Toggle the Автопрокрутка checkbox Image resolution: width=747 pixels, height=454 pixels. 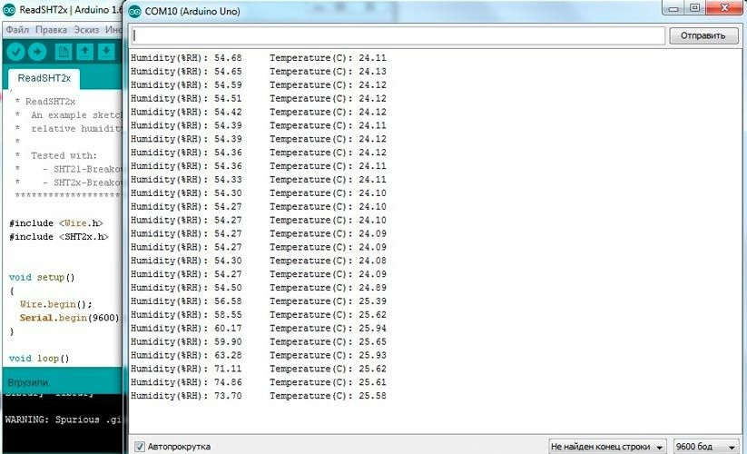click(x=140, y=447)
